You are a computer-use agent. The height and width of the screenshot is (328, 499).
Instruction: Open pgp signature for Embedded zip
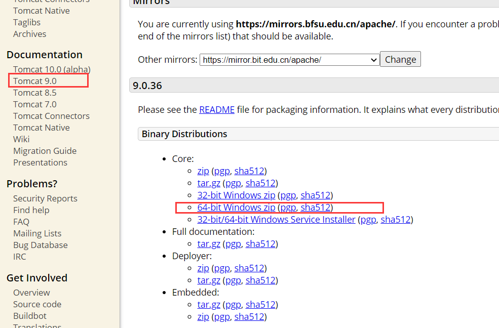(222, 317)
